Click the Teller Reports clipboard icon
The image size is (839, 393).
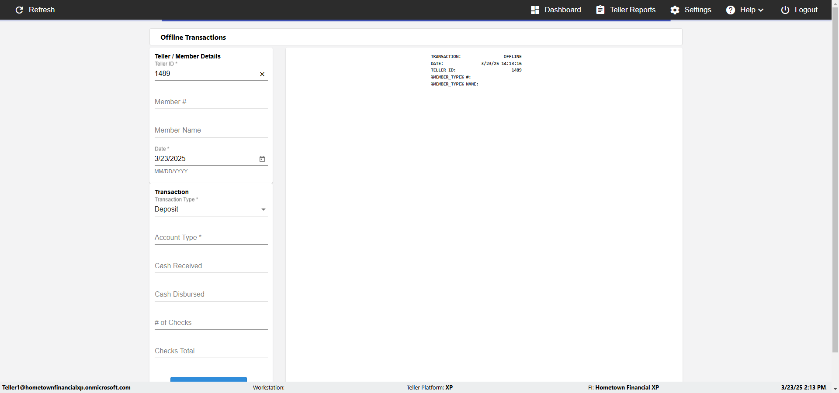600,10
